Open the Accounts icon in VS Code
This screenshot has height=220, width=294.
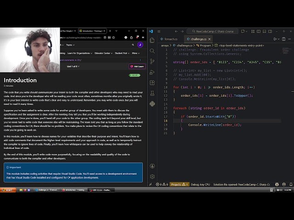(152, 166)
